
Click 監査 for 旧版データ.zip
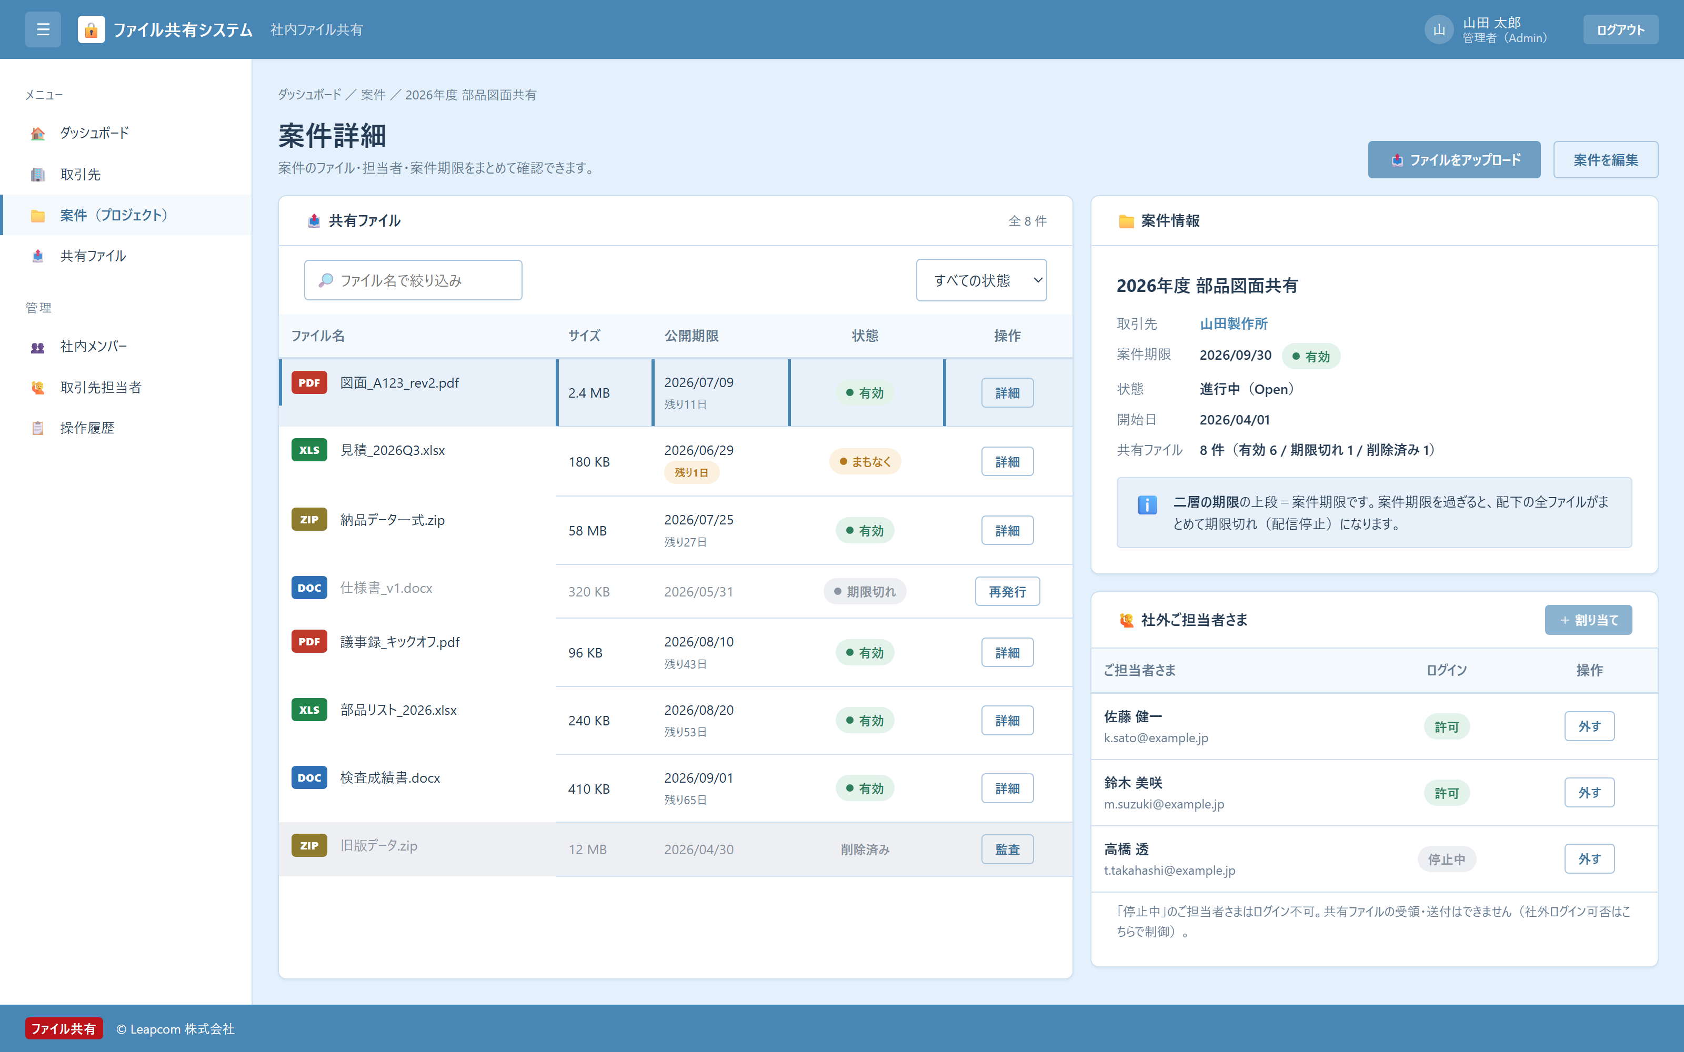point(1007,849)
